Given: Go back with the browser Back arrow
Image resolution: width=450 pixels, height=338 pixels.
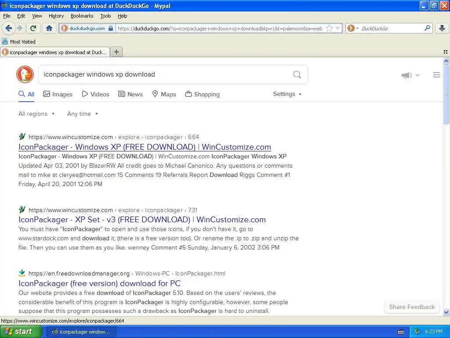Looking at the screenshot, I should click(8, 28).
